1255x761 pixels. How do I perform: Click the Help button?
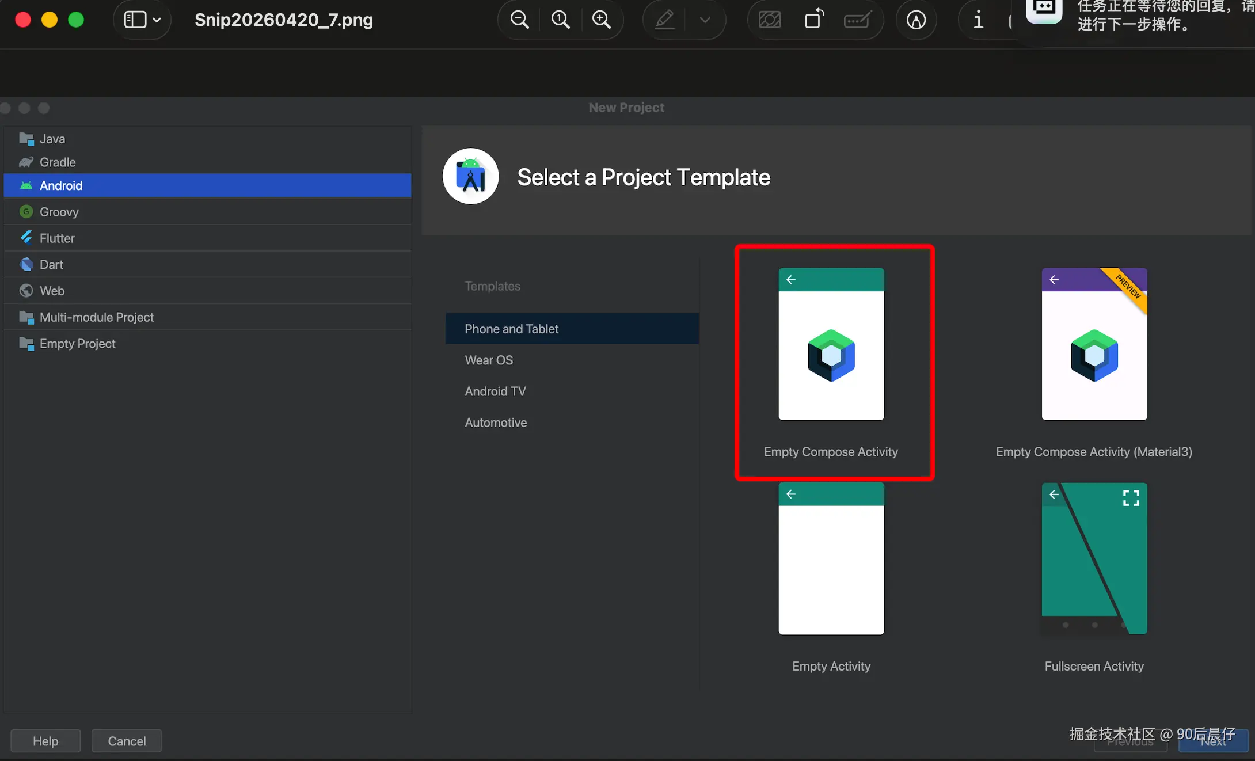coord(45,741)
